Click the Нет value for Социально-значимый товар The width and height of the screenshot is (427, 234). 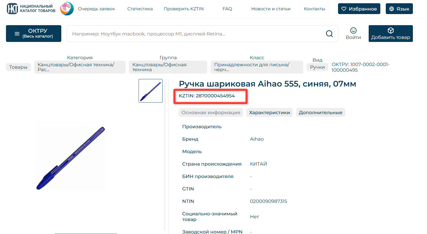click(254, 217)
